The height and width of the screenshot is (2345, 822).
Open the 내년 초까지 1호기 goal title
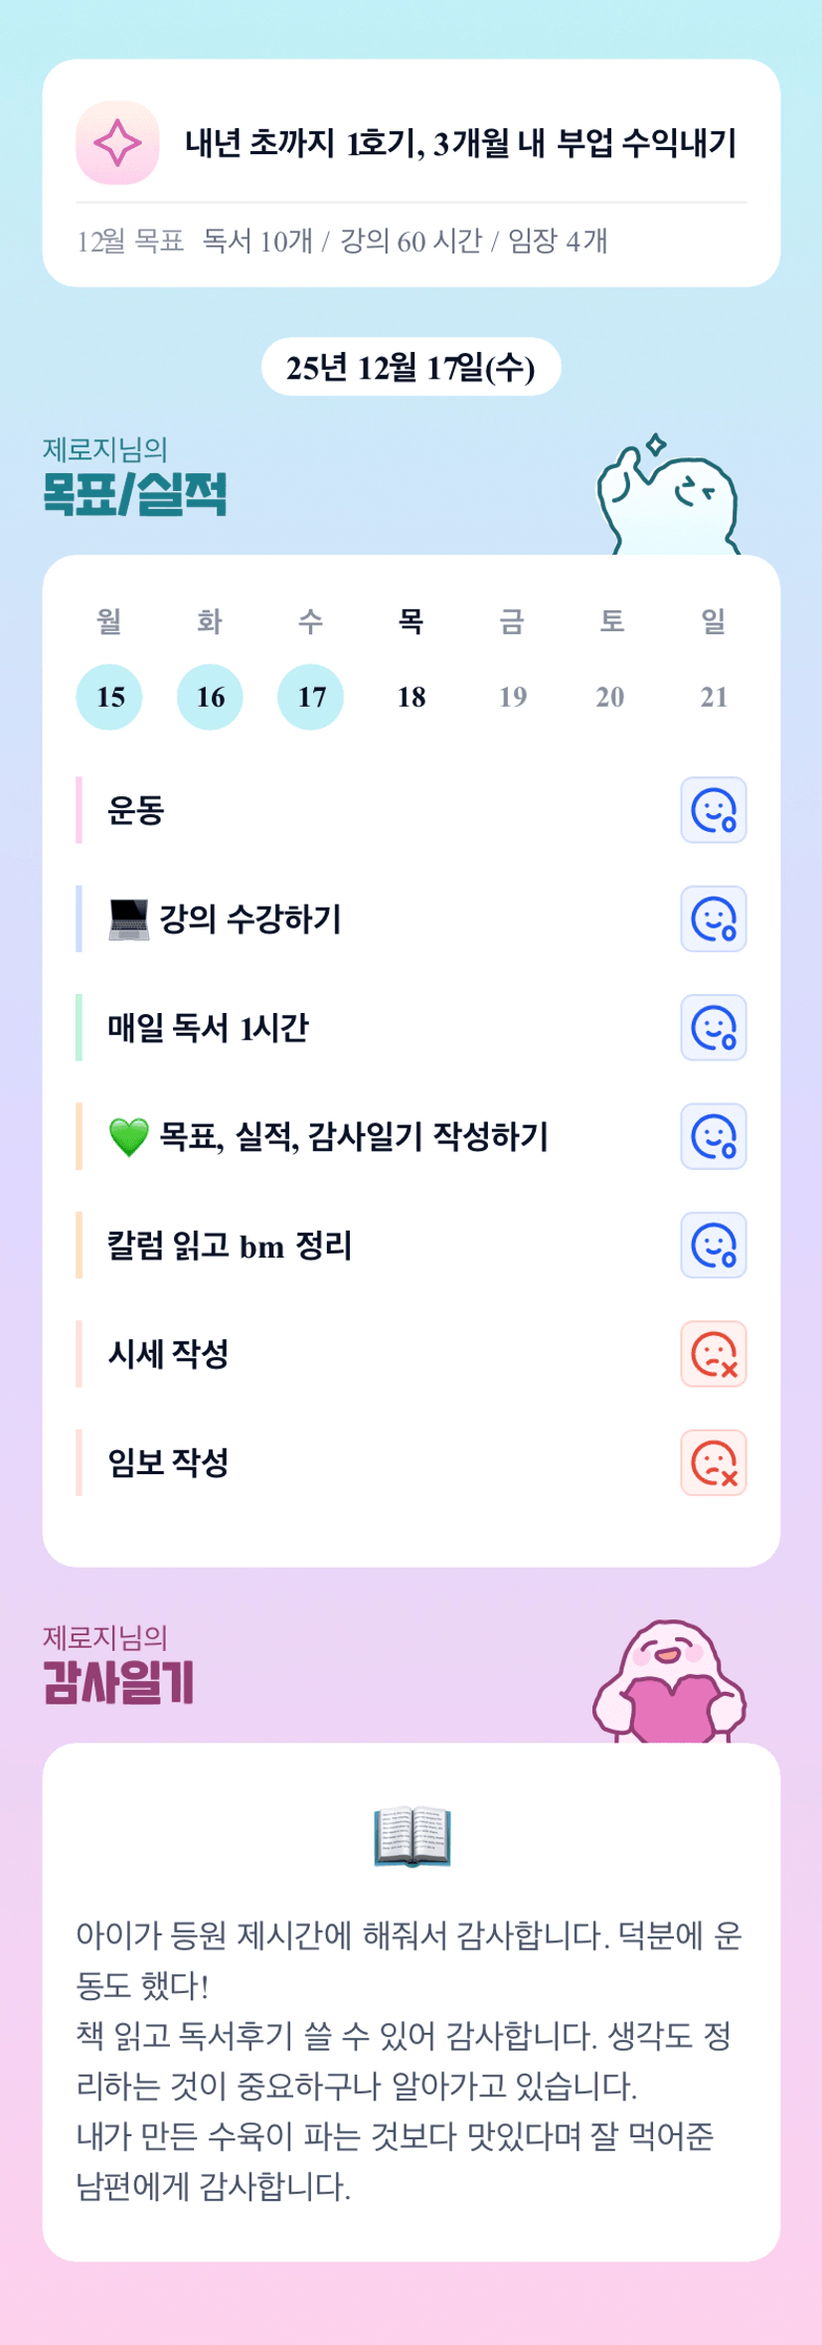pyautogui.click(x=460, y=143)
